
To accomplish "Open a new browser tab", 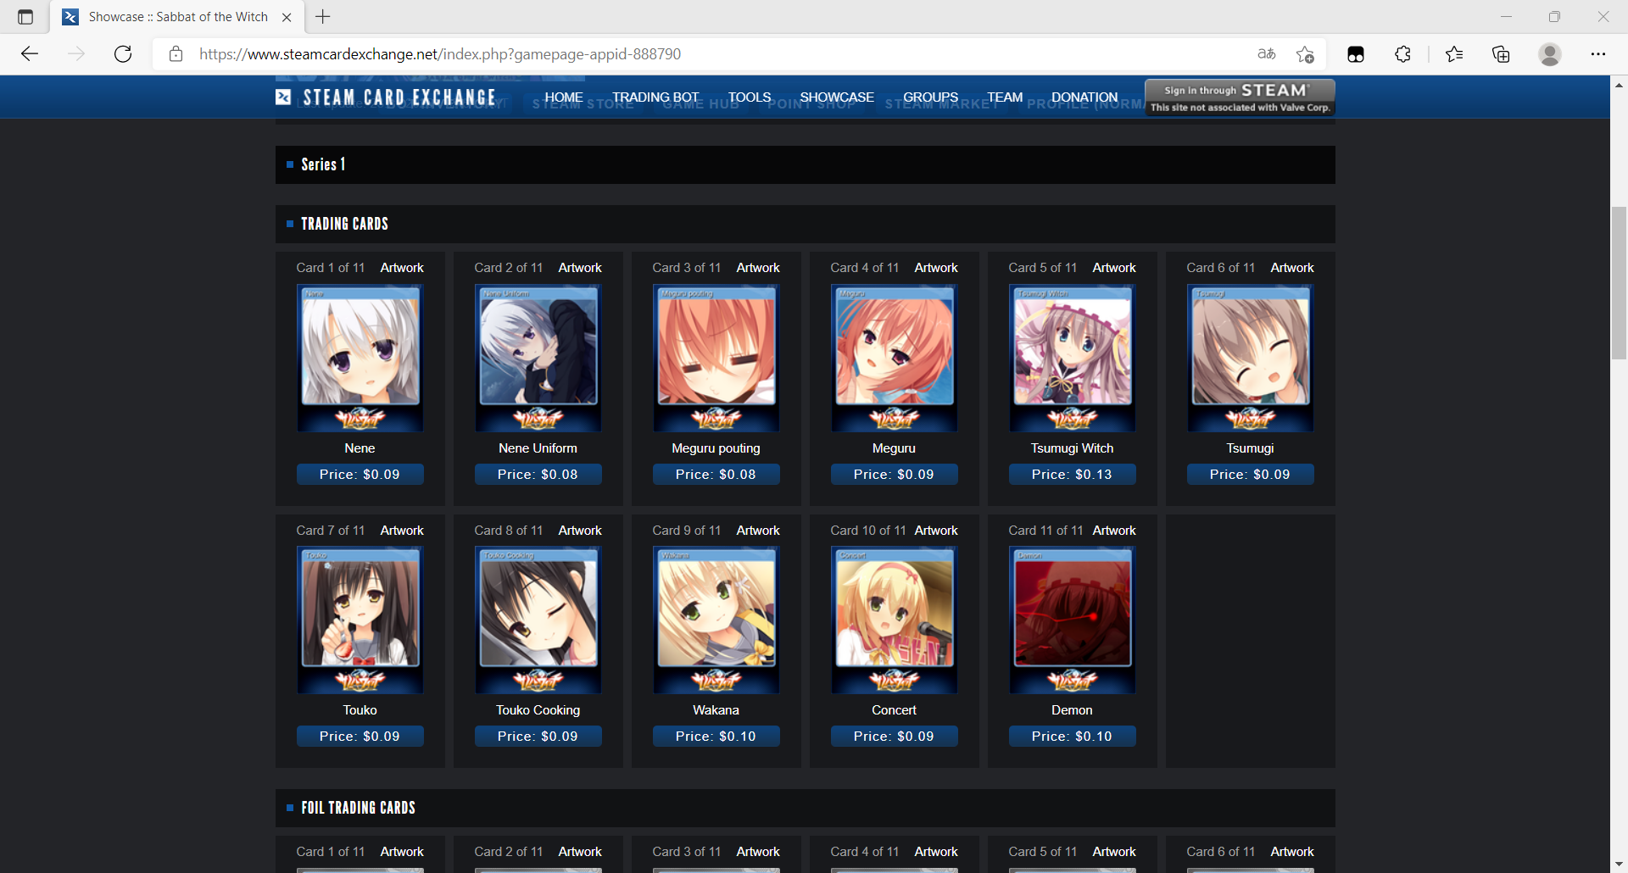I will pos(323,16).
